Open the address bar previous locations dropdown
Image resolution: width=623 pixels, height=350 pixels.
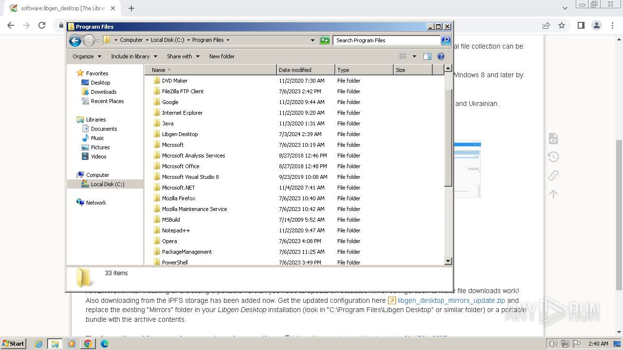click(x=312, y=40)
